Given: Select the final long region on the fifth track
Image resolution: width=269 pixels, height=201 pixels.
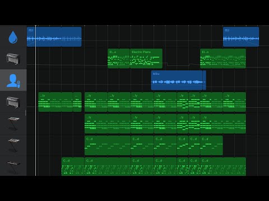Looking at the screenshot, I should [223, 123].
